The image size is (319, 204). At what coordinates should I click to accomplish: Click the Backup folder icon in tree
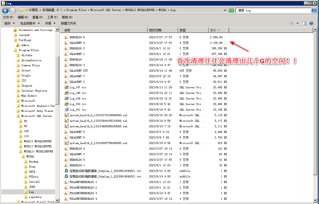[26, 161]
